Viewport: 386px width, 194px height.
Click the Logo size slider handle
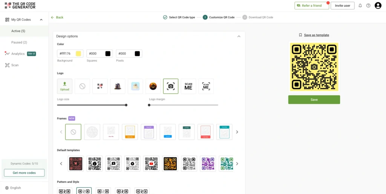coord(126,105)
